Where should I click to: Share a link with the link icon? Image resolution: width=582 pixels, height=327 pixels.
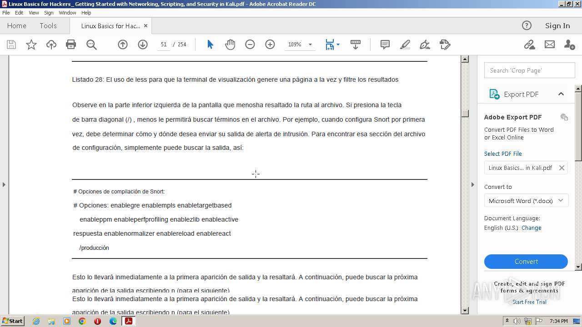tap(529, 45)
